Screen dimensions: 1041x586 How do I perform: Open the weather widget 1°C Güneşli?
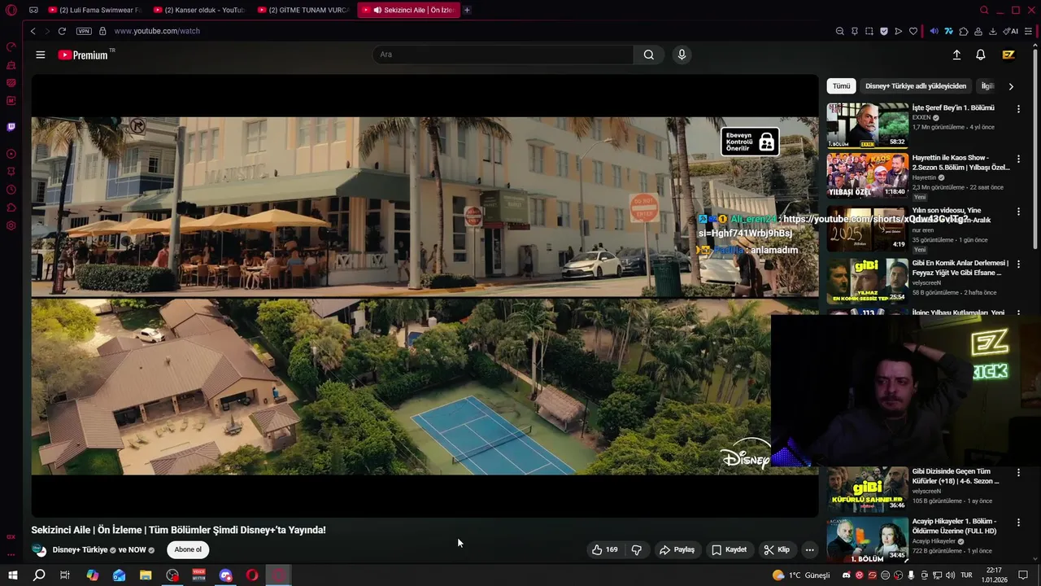(x=801, y=575)
